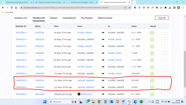Open the green profile avatar
Viewport: 186px width, 105px height.
click(x=178, y=8)
